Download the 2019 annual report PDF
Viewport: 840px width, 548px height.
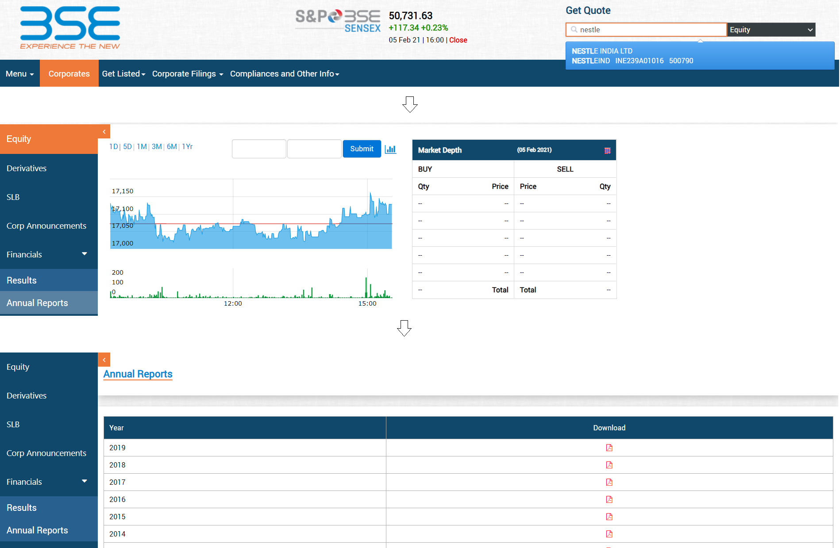[x=609, y=448]
